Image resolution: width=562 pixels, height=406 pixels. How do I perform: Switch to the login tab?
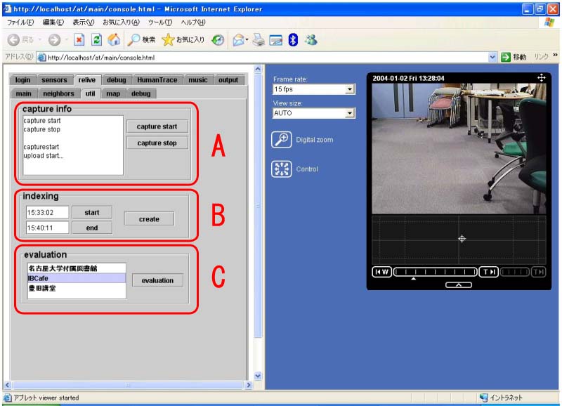coord(22,80)
